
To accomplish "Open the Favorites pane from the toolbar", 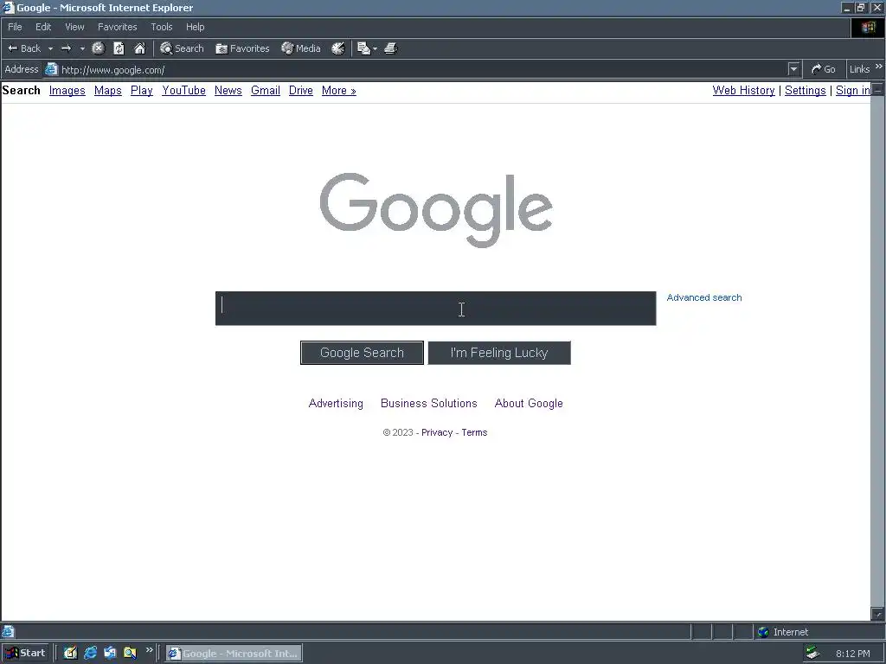I will pyautogui.click(x=242, y=48).
